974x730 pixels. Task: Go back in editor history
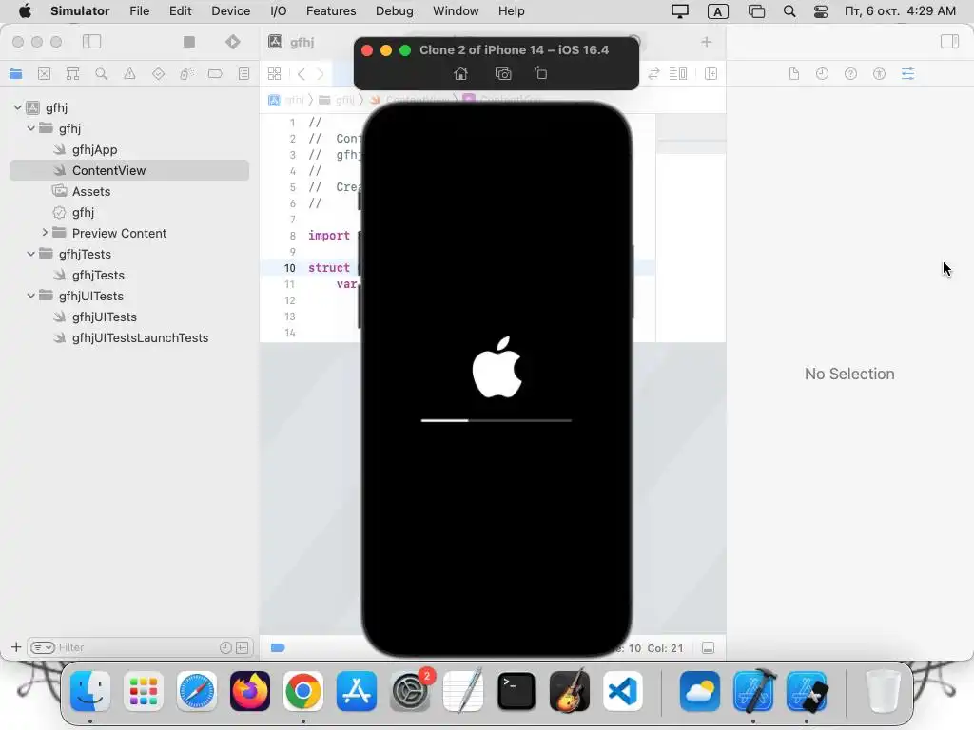[x=302, y=74]
